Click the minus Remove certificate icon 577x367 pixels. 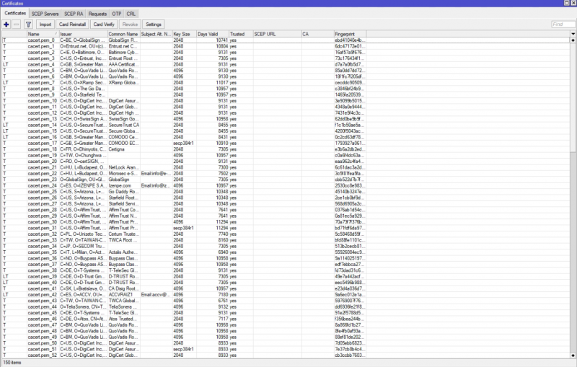(x=17, y=25)
